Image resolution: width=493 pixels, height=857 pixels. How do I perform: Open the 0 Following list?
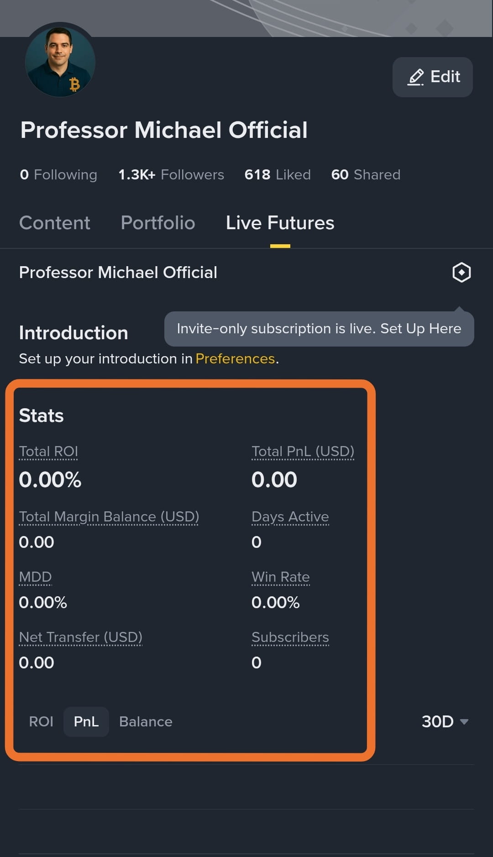pyautogui.click(x=58, y=174)
